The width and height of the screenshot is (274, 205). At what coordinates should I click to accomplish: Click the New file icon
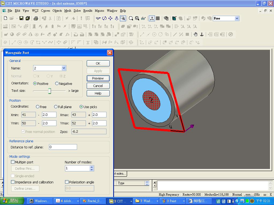click(5, 18)
